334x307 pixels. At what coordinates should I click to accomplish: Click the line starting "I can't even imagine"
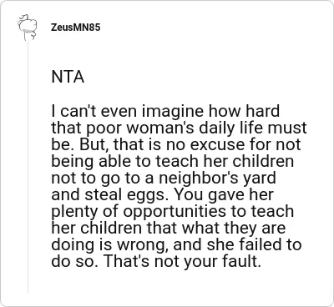coord(165,112)
